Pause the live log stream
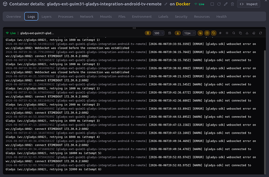269x177 pixels. coord(148,33)
